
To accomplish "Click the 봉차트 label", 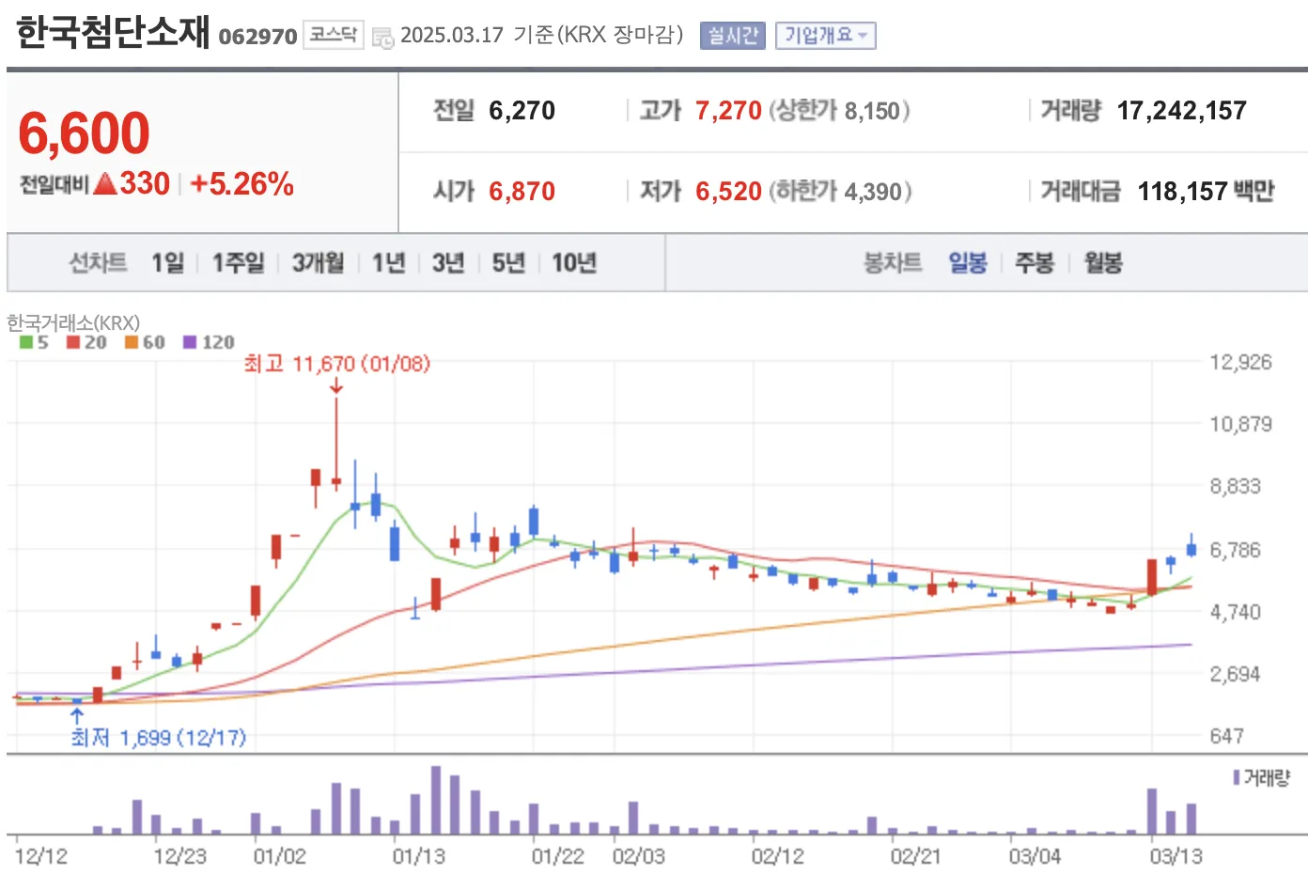I will (x=893, y=263).
